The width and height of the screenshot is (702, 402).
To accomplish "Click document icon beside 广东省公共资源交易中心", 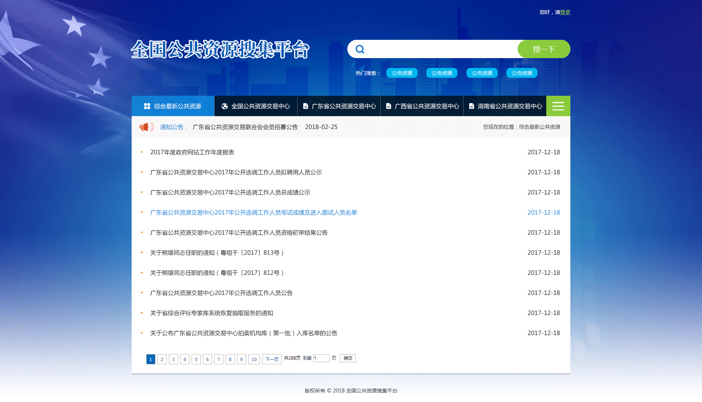I will (306, 106).
